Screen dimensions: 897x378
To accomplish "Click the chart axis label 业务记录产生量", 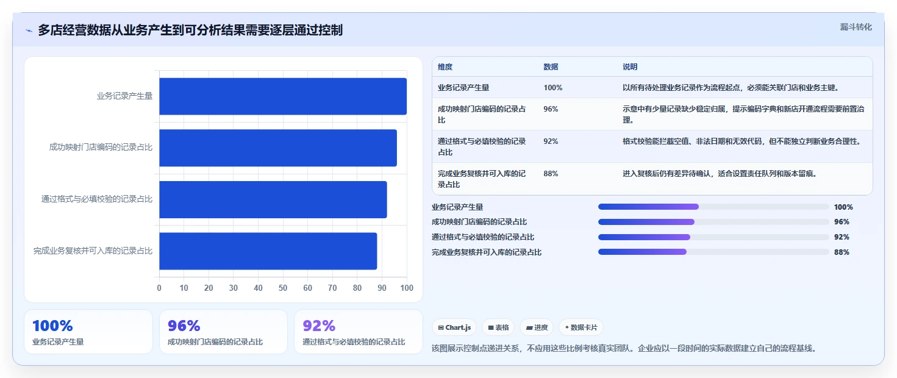I will pos(124,96).
